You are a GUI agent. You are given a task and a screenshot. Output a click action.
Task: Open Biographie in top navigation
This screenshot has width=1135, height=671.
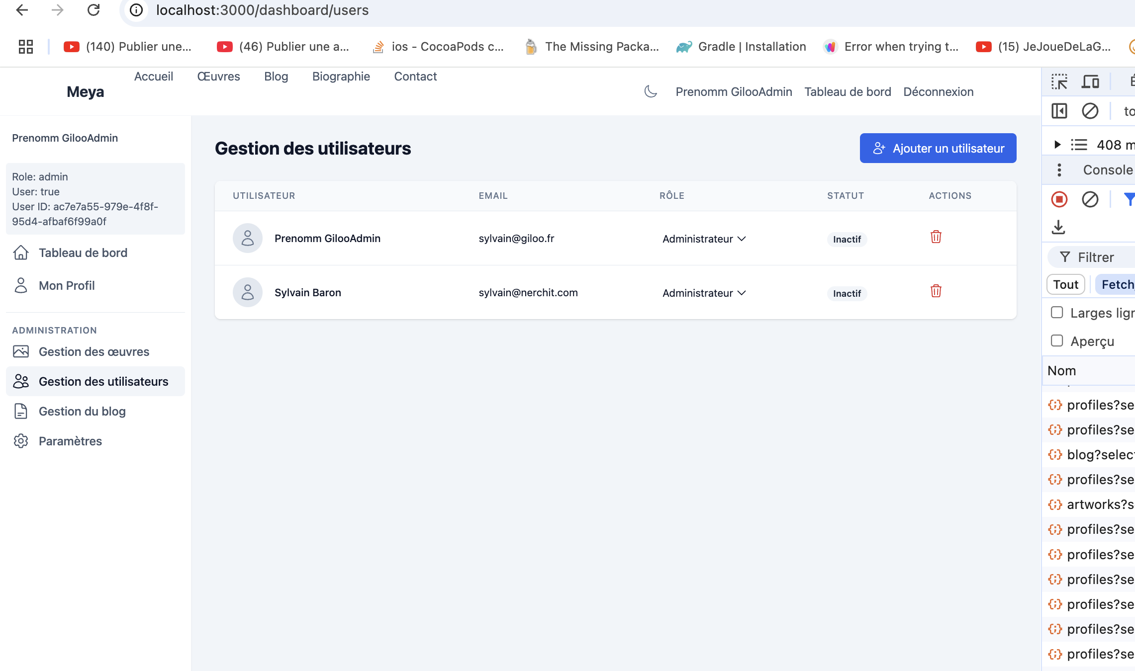pyautogui.click(x=341, y=77)
